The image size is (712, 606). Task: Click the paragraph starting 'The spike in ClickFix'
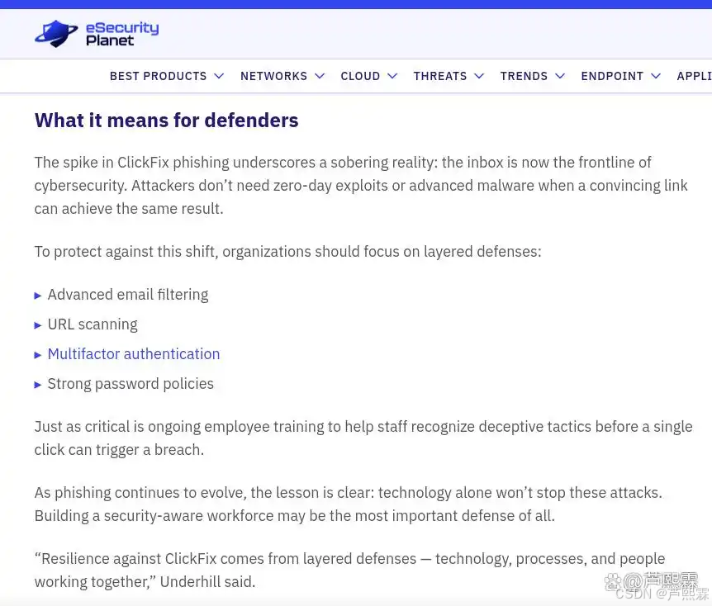pos(361,186)
